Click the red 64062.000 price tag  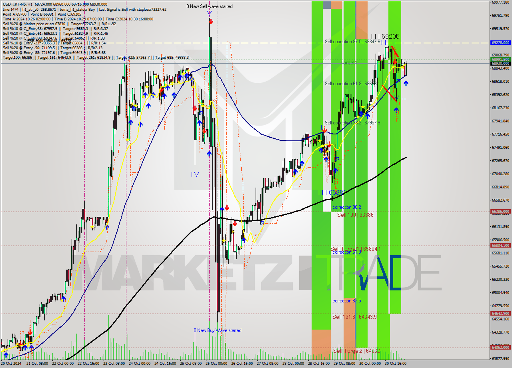[x=500, y=348]
